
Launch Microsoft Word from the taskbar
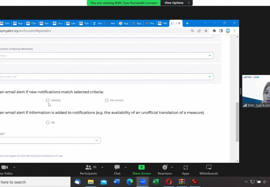pyautogui.click(x=117, y=182)
